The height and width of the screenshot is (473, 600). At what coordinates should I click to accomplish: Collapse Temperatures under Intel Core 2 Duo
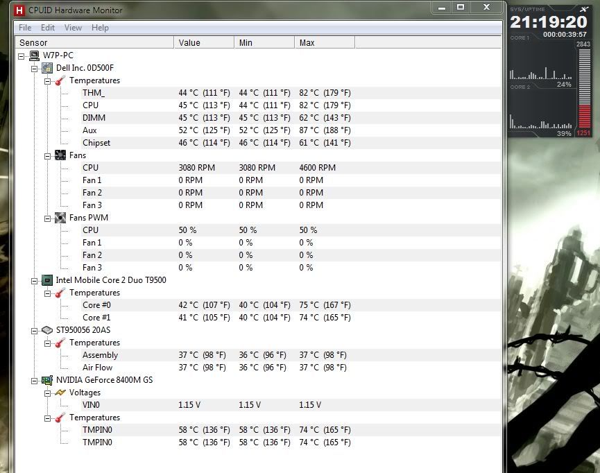point(47,293)
